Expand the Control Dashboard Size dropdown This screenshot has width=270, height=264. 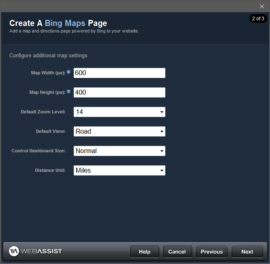tap(119, 151)
